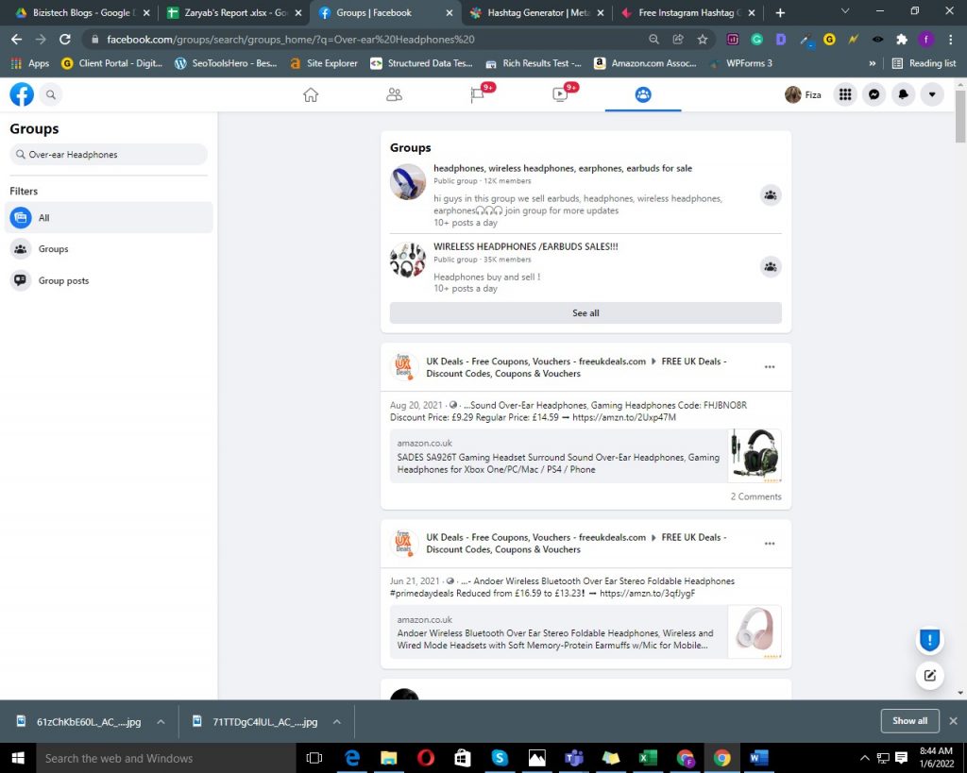This screenshot has width=967, height=773.
Task: Open notifications bell icon
Action: pyautogui.click(x=903, y=94)
